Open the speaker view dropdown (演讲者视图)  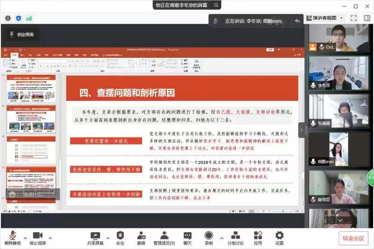click(326, 18)
